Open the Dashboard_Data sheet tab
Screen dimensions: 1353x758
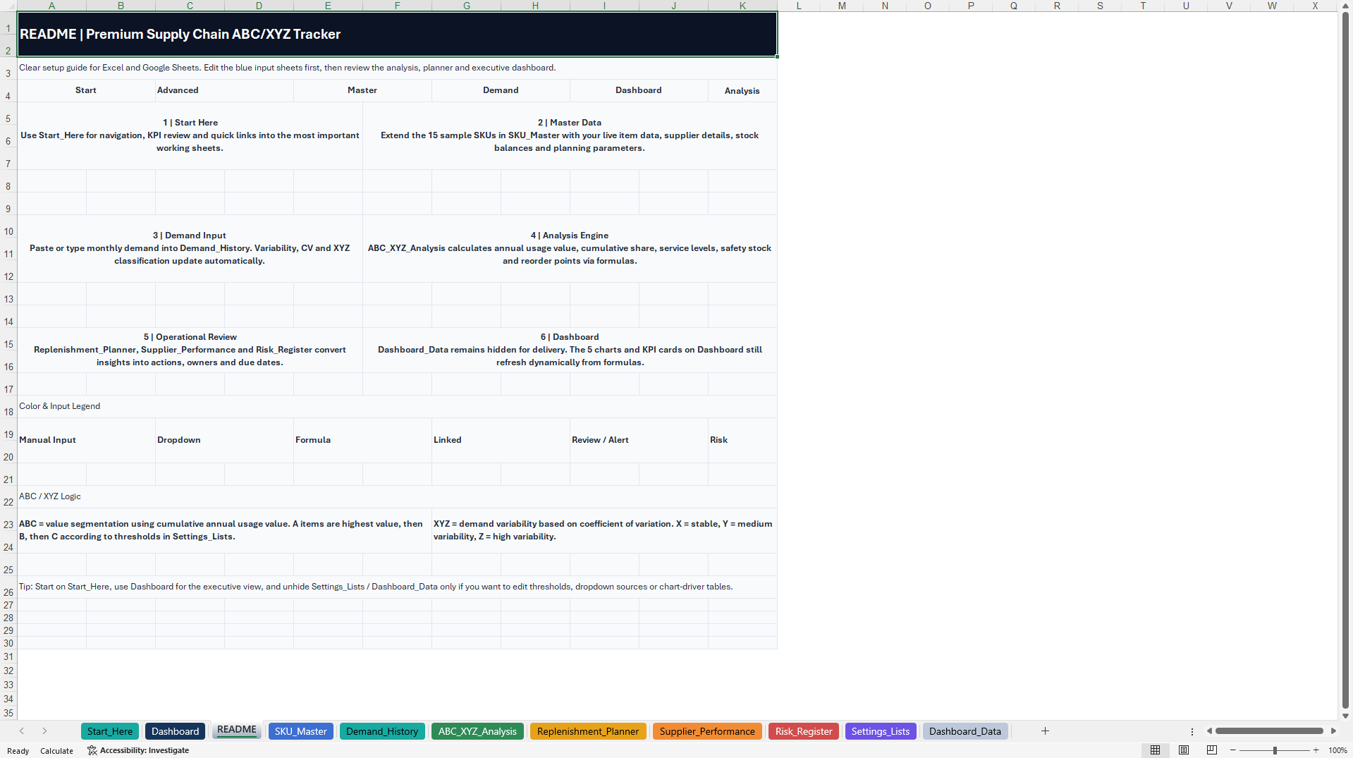[965, 731]
